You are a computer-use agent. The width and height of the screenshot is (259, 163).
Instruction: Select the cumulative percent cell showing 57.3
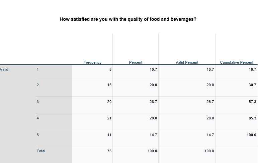tap(252, 102)
